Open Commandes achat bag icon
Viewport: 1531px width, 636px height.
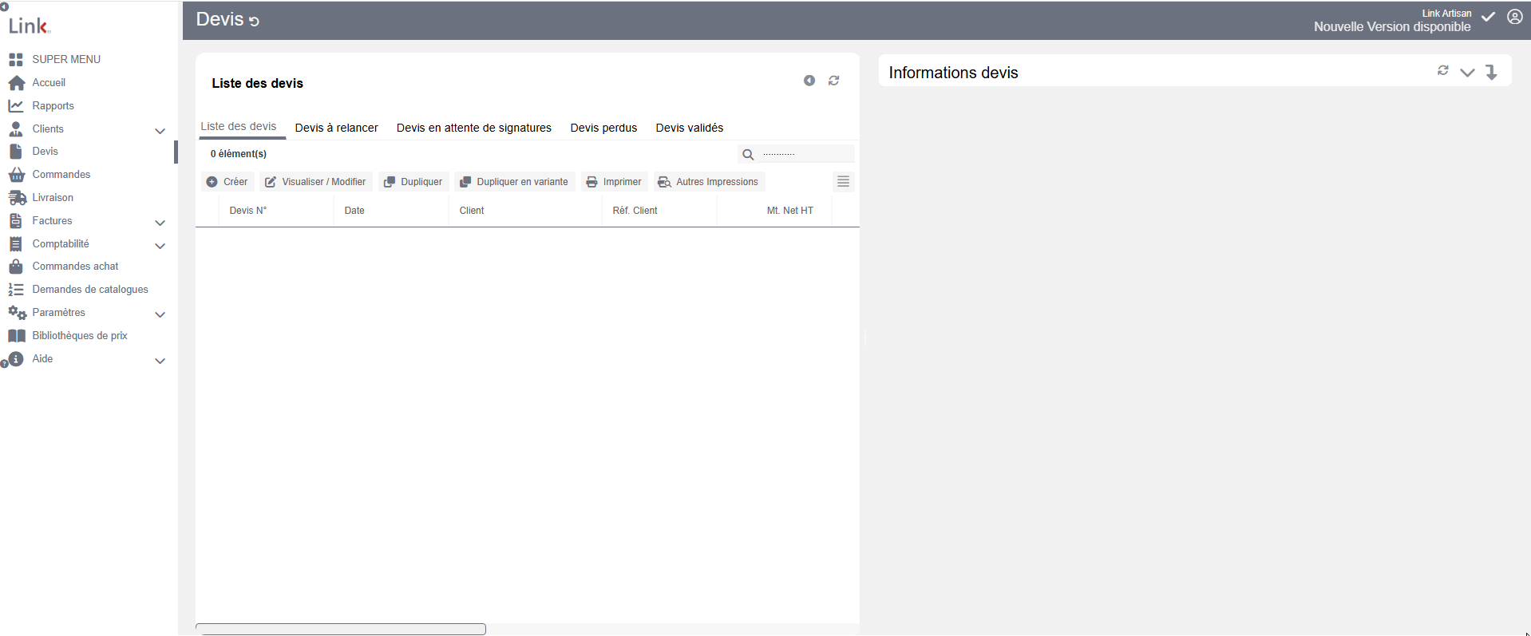tap(16, 267)
